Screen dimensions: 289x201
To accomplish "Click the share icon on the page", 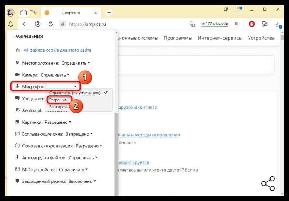I will [268, 184].
